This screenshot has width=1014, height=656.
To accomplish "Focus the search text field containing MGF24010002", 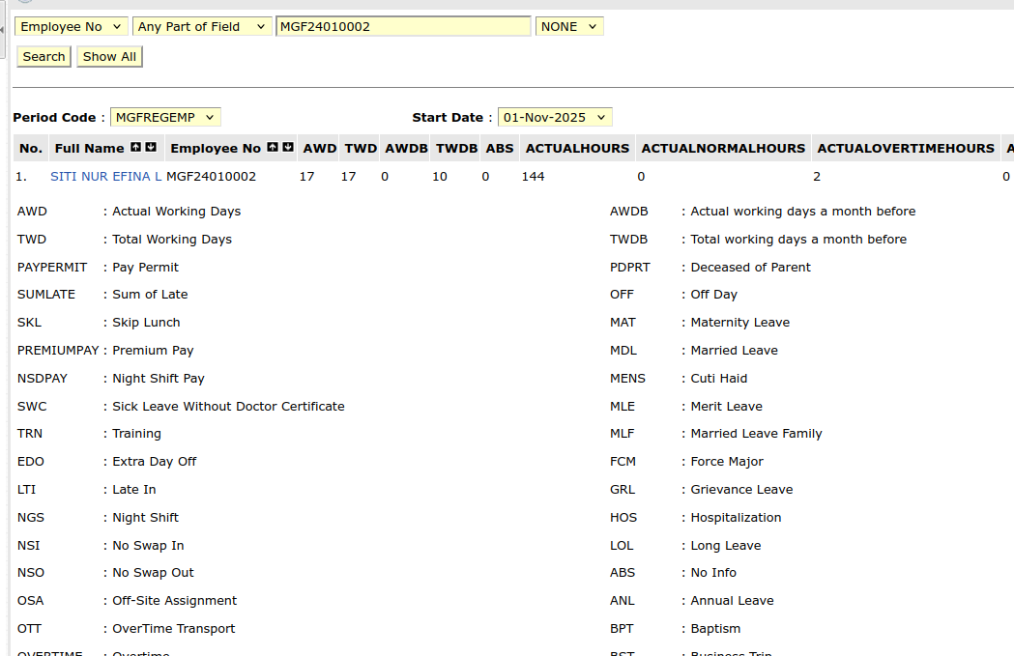I will tap(403, 27).
